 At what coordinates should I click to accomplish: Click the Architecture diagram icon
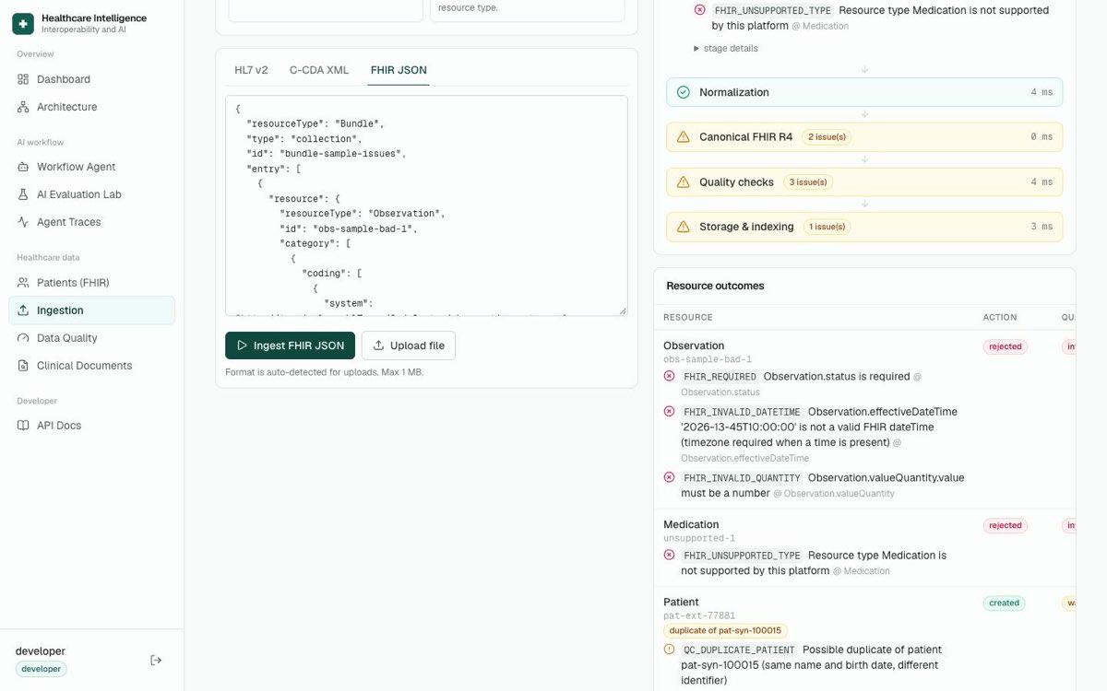[23, 107]
